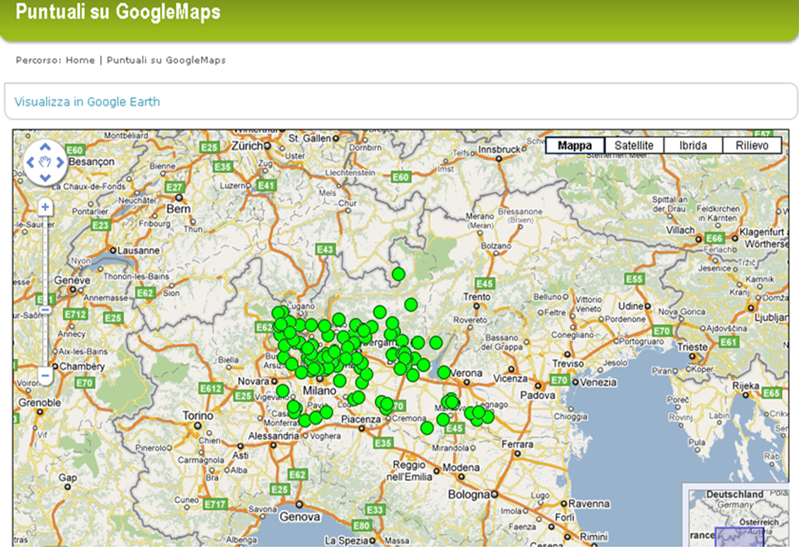The height and width of the screenshot is (547, 799).
Task: Zoom out with the minus button
Action: coord(45,376)
